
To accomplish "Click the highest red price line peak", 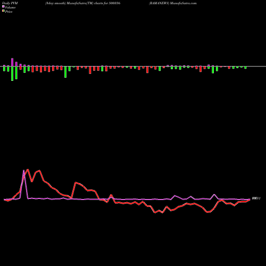I will coord(28,170).
